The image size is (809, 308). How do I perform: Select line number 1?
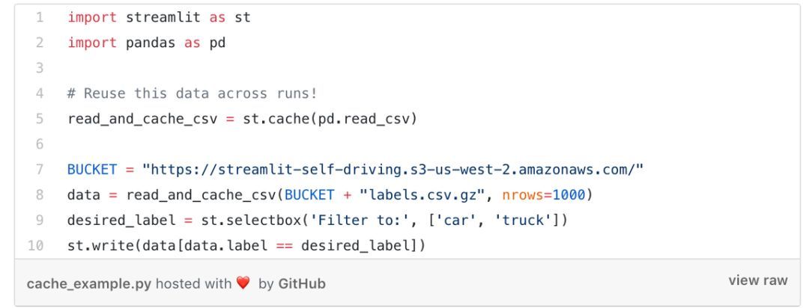click(40, 17)
